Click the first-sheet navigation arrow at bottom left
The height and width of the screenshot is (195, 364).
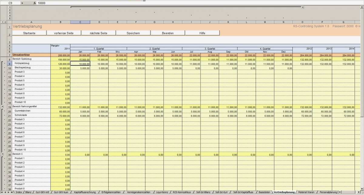(x=2, y=192)
